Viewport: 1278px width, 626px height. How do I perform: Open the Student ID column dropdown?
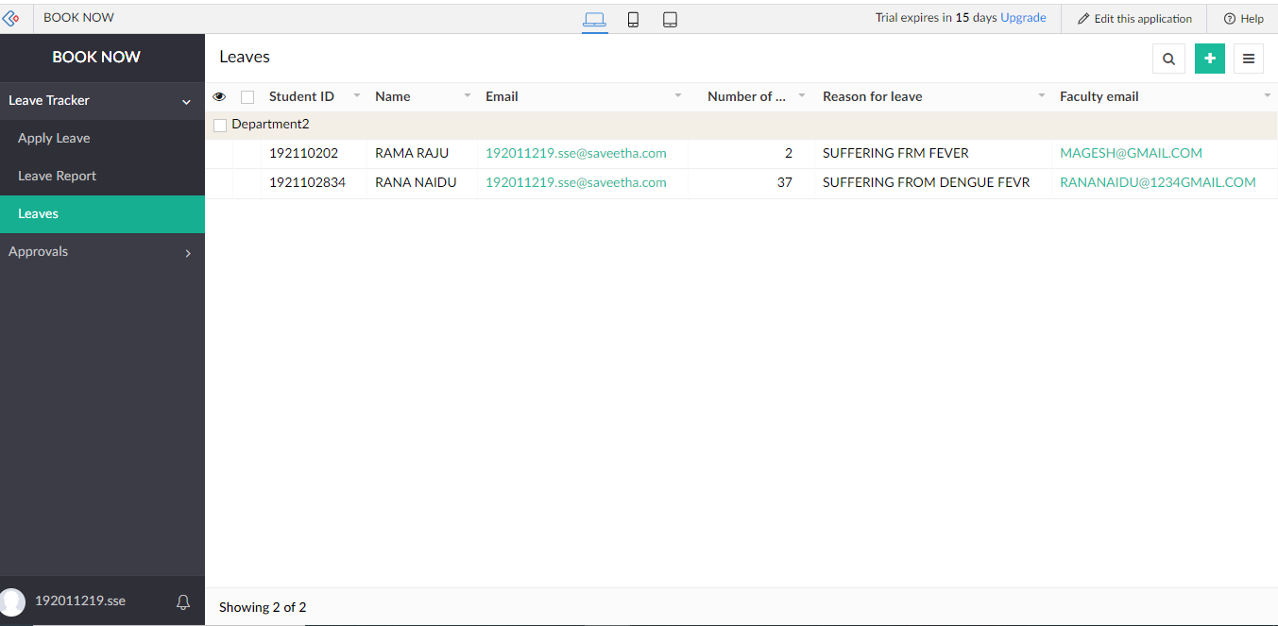pos(356,95)
